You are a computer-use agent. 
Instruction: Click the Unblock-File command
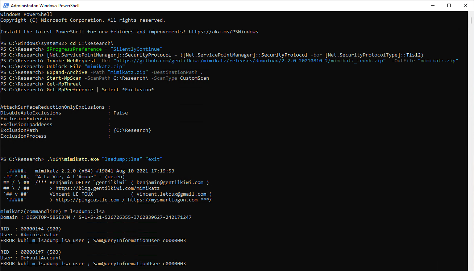point(64,67)
